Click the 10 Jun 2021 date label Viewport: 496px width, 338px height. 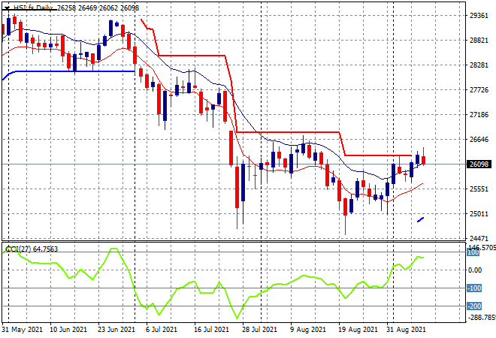point(68,330)
